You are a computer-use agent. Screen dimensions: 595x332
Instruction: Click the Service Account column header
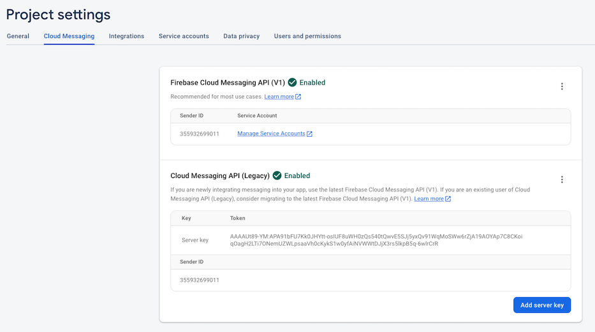click(257, 116)
